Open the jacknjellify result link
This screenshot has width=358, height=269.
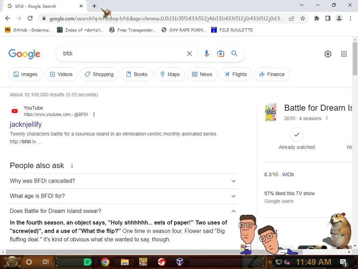(26, 124)
